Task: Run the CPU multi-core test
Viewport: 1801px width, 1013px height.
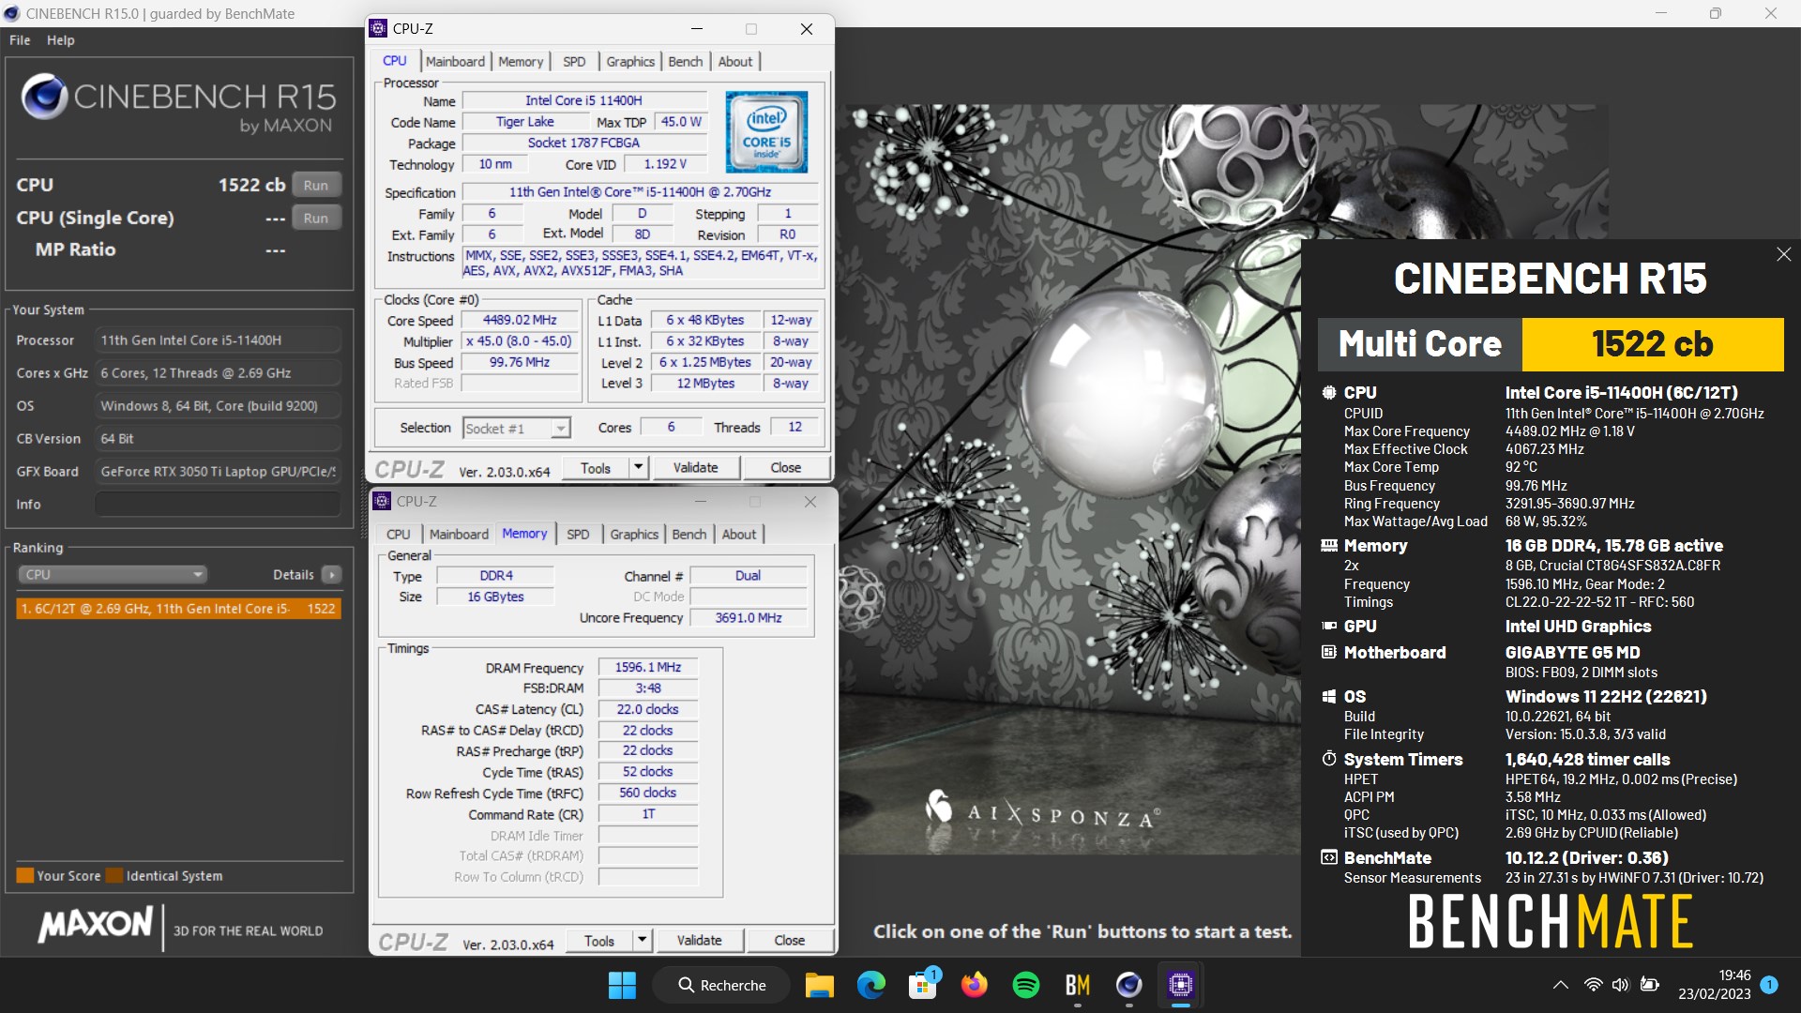Action: click(x=316, y=185)
